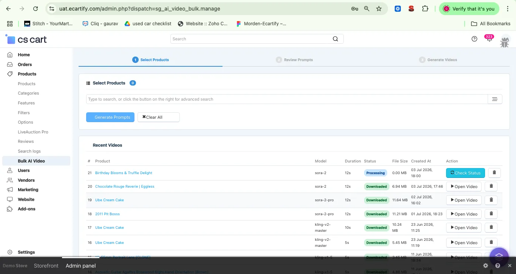Open Settings in the sidebar
The height and width of the screenshot is (274, 516).
point(26,252)
